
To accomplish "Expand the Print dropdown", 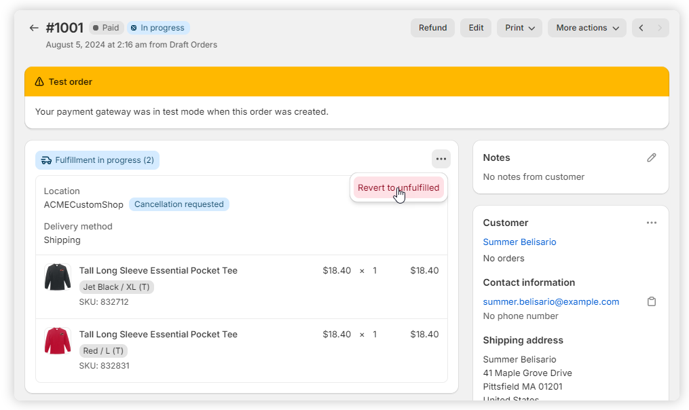I will [519, 28].
